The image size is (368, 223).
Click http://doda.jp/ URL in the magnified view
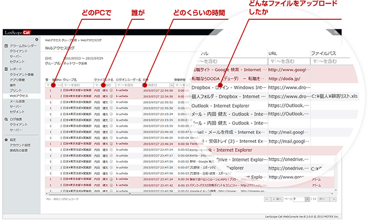[x=284, y=79]
